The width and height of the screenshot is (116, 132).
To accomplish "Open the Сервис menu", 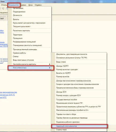I will (x=24, y=5).
